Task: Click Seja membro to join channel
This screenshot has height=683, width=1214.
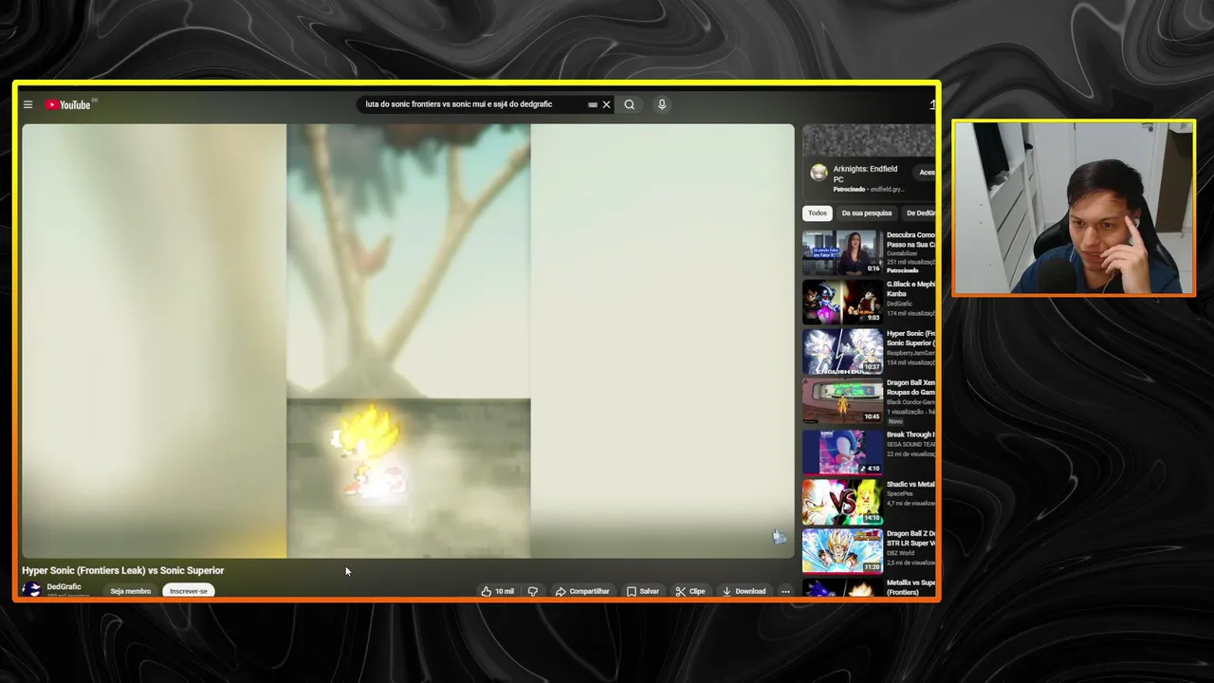Action: point(130,591)
